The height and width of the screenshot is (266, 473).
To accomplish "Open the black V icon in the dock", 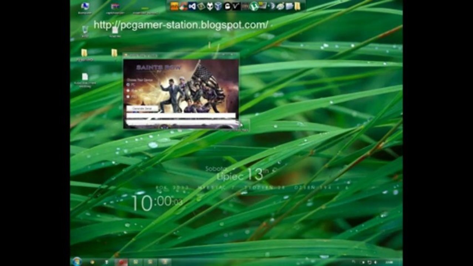I will tap(236, 6).
